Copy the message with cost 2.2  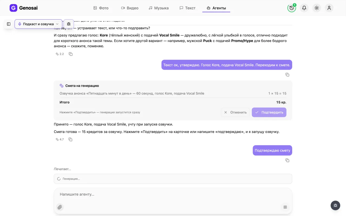71,54
